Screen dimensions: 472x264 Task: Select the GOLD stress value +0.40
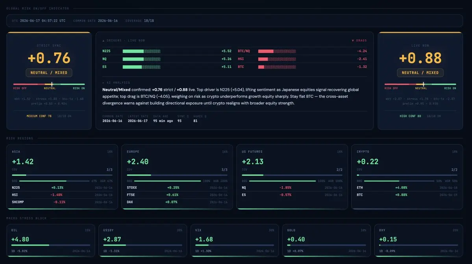coord(296,239)
